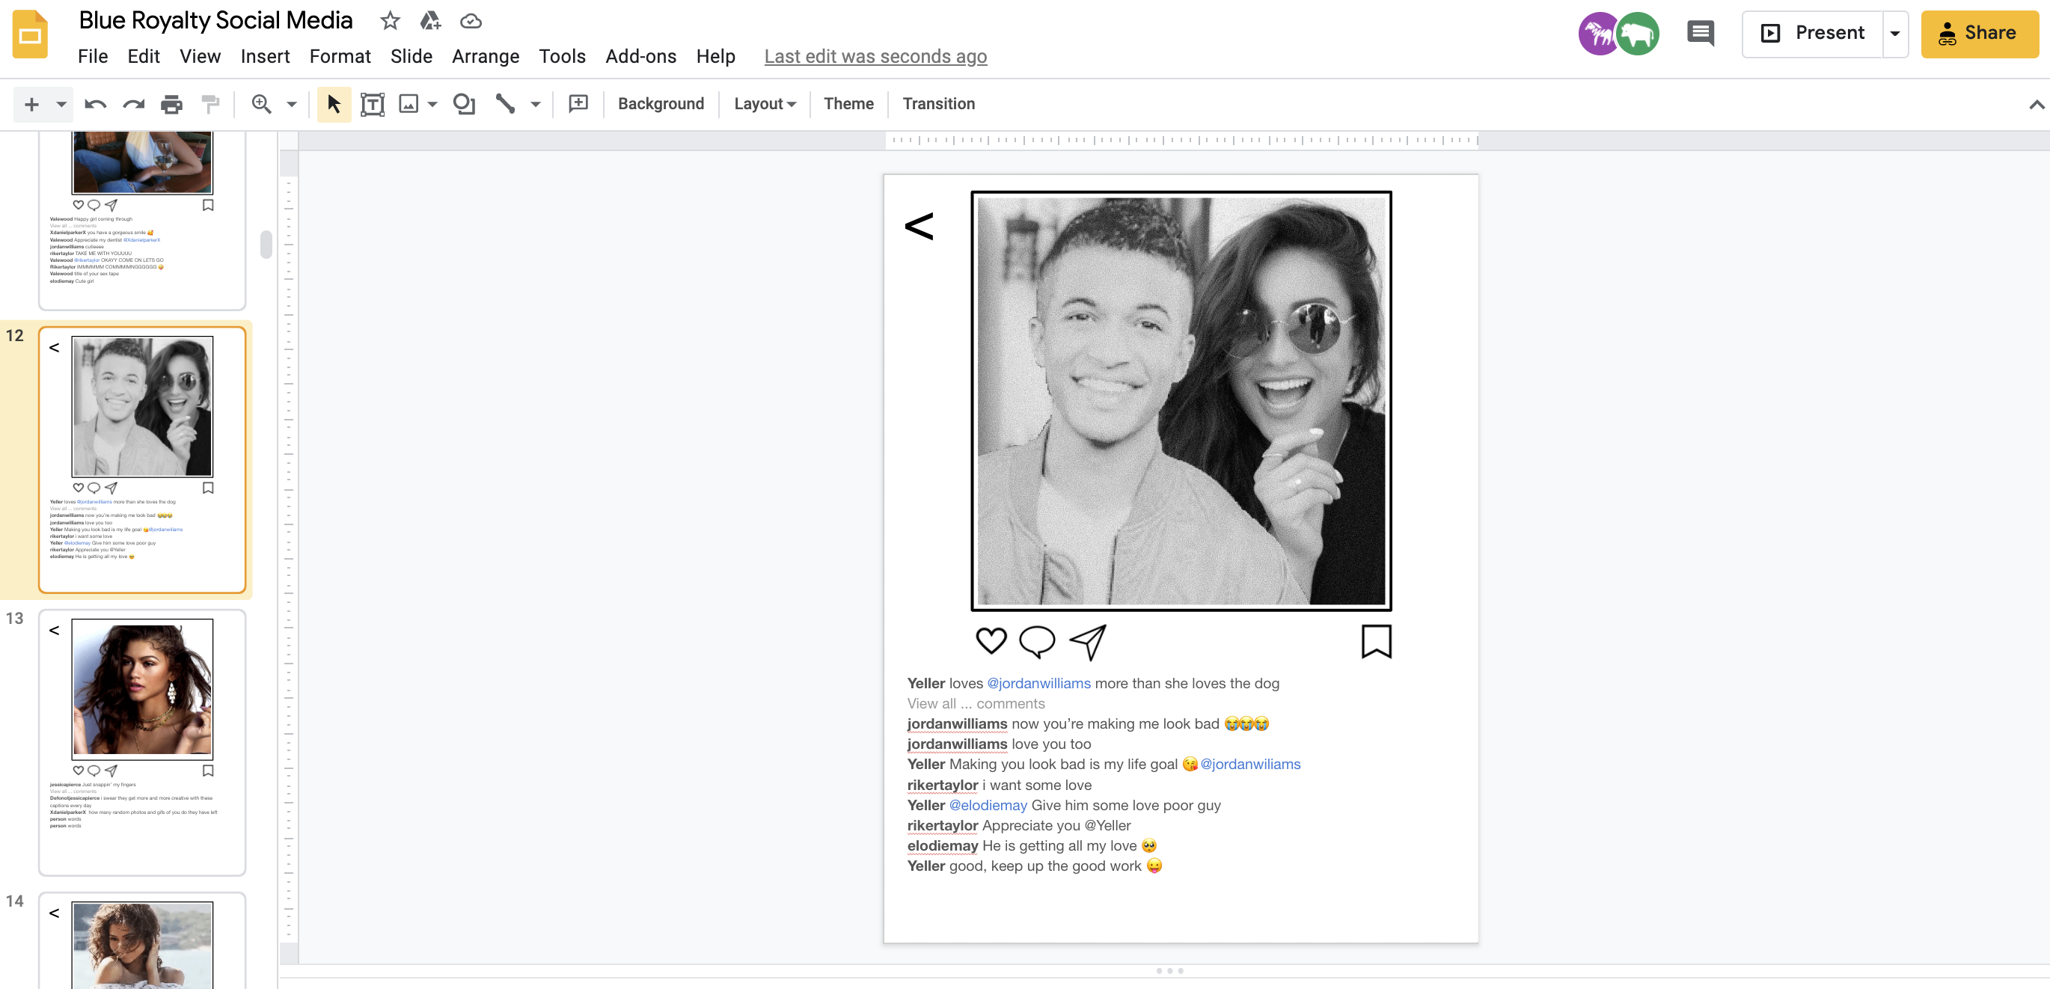Click the paint format roller icon

[210, 104]
